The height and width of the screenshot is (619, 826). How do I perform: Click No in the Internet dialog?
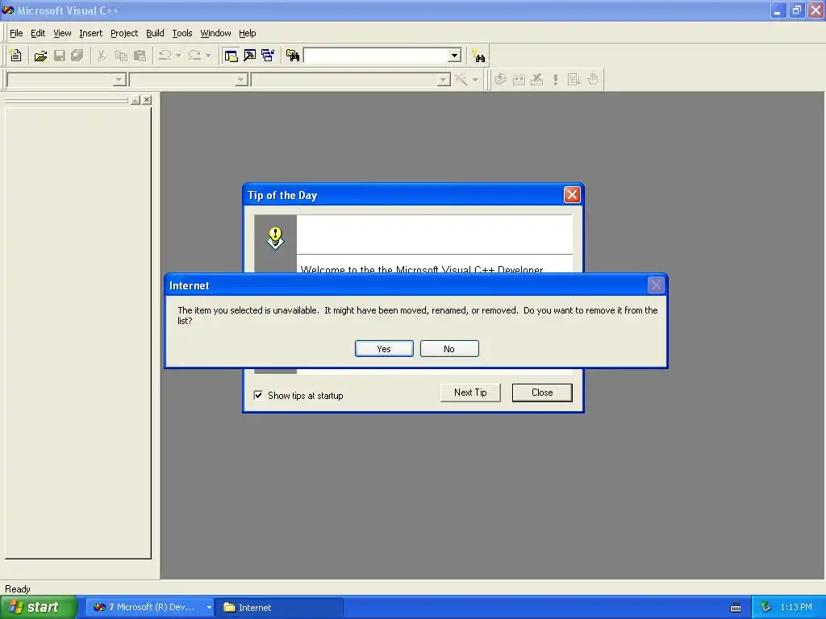(x=449, y=348)
